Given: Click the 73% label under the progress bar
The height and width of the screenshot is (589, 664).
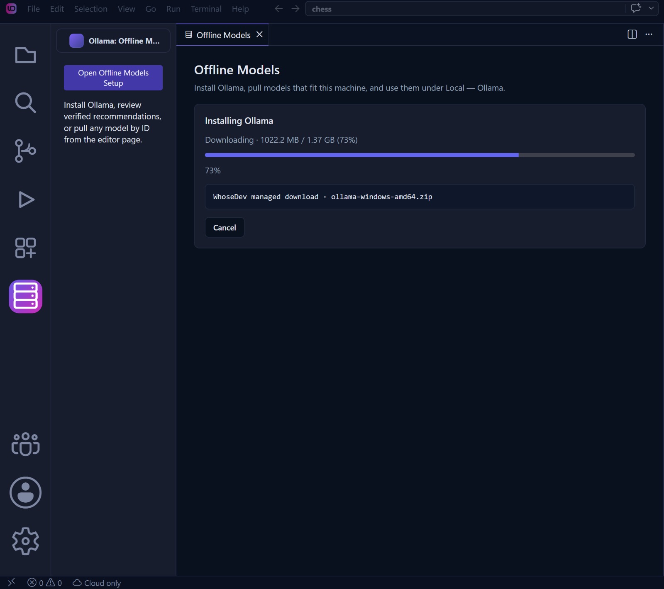Looking at the screenshot, I should point(213,170).
